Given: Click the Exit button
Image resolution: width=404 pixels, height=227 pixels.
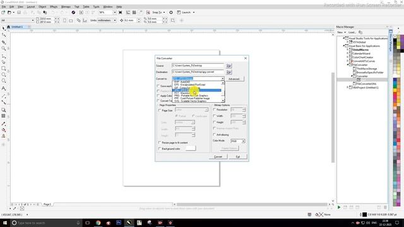Looking at the screenshot, I should [238, 157].
